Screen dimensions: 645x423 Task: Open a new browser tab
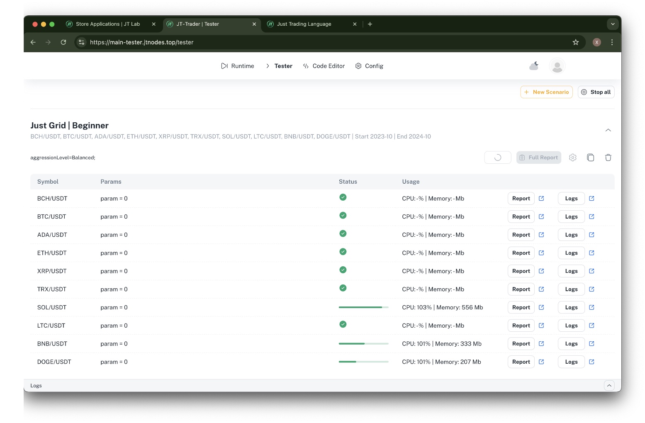pyautogui.click(x=370, y=24)
